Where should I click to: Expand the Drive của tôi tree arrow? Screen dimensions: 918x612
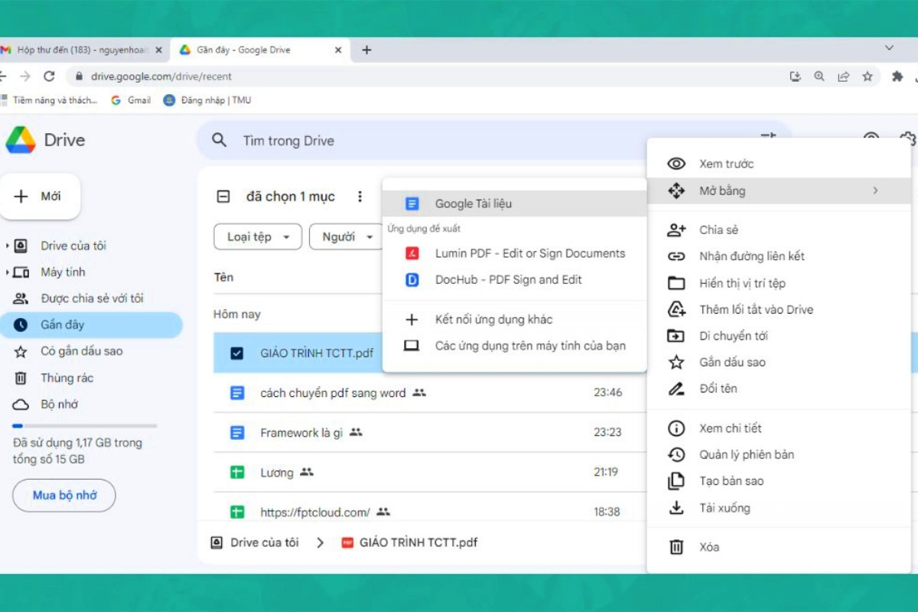[x=8, y=246]
